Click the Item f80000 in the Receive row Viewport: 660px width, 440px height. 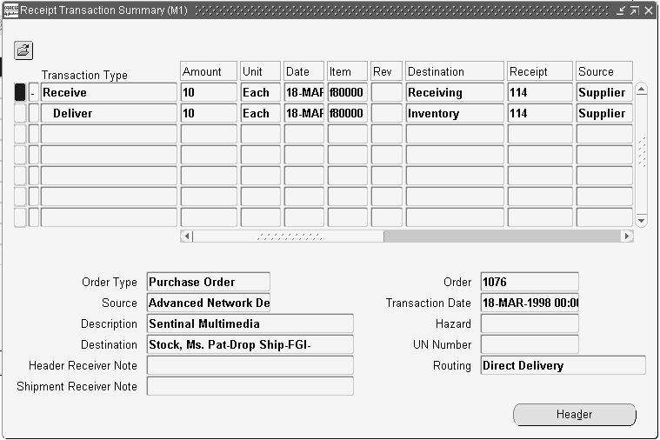pos(347,93)
